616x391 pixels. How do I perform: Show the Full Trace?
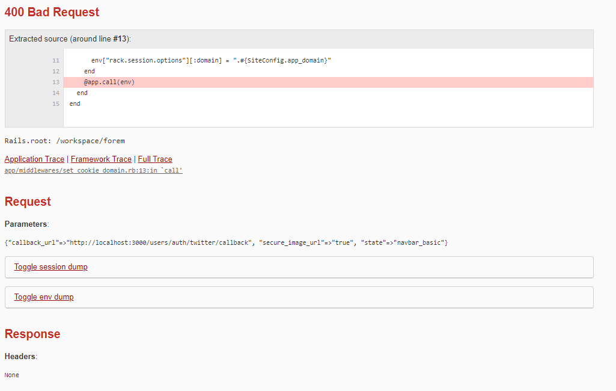pyautogui.click(x=155, y=159)
